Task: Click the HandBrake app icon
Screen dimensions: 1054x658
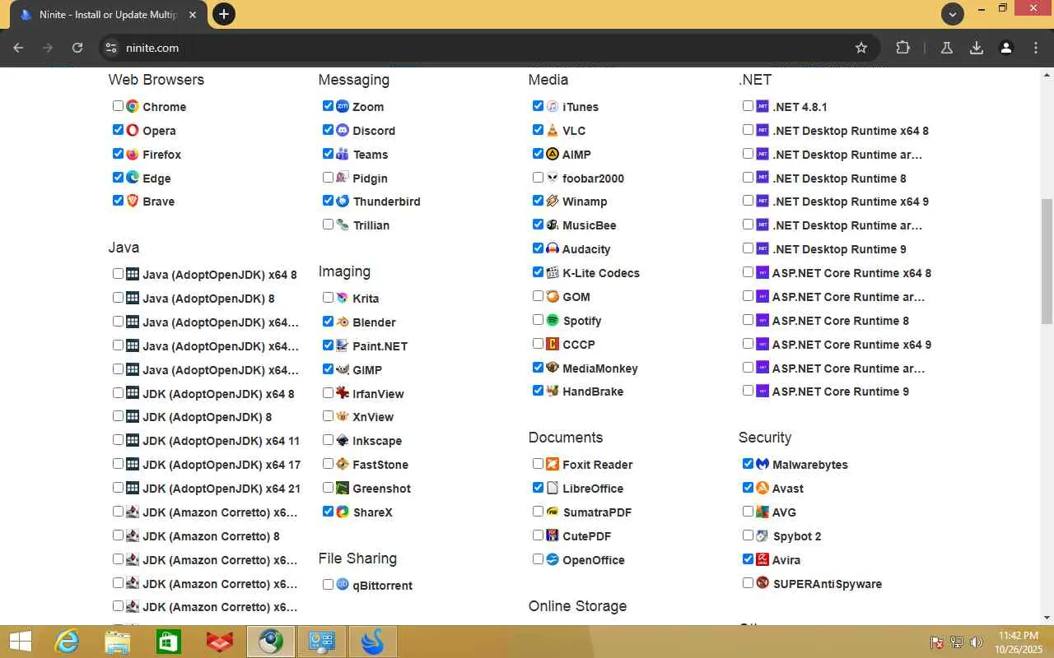Action: pos(553,391)
